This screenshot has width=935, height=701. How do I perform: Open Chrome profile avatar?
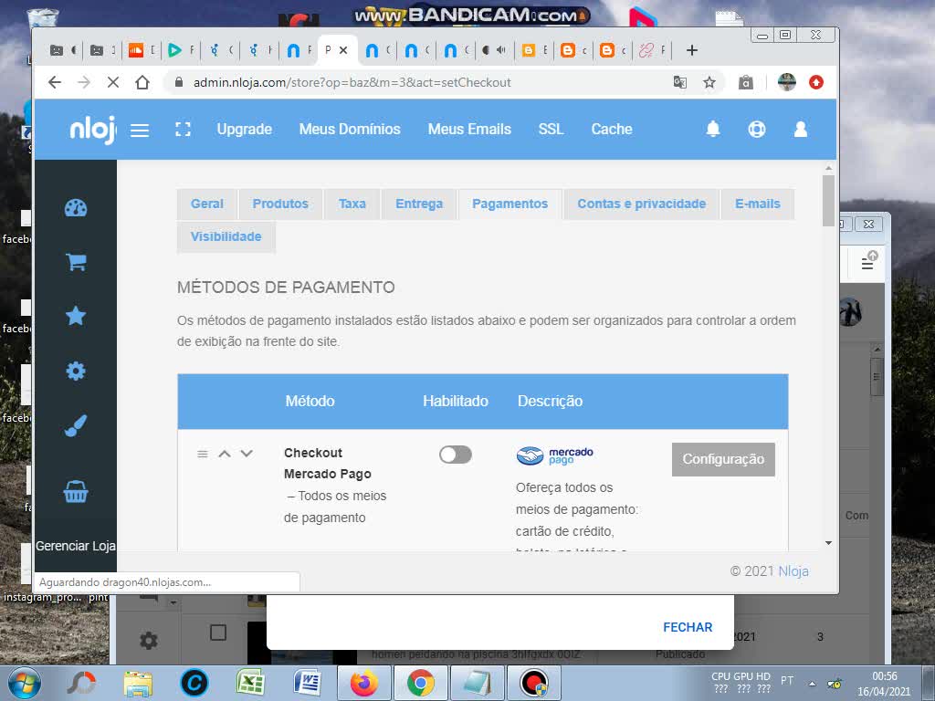tap(787, 82)
